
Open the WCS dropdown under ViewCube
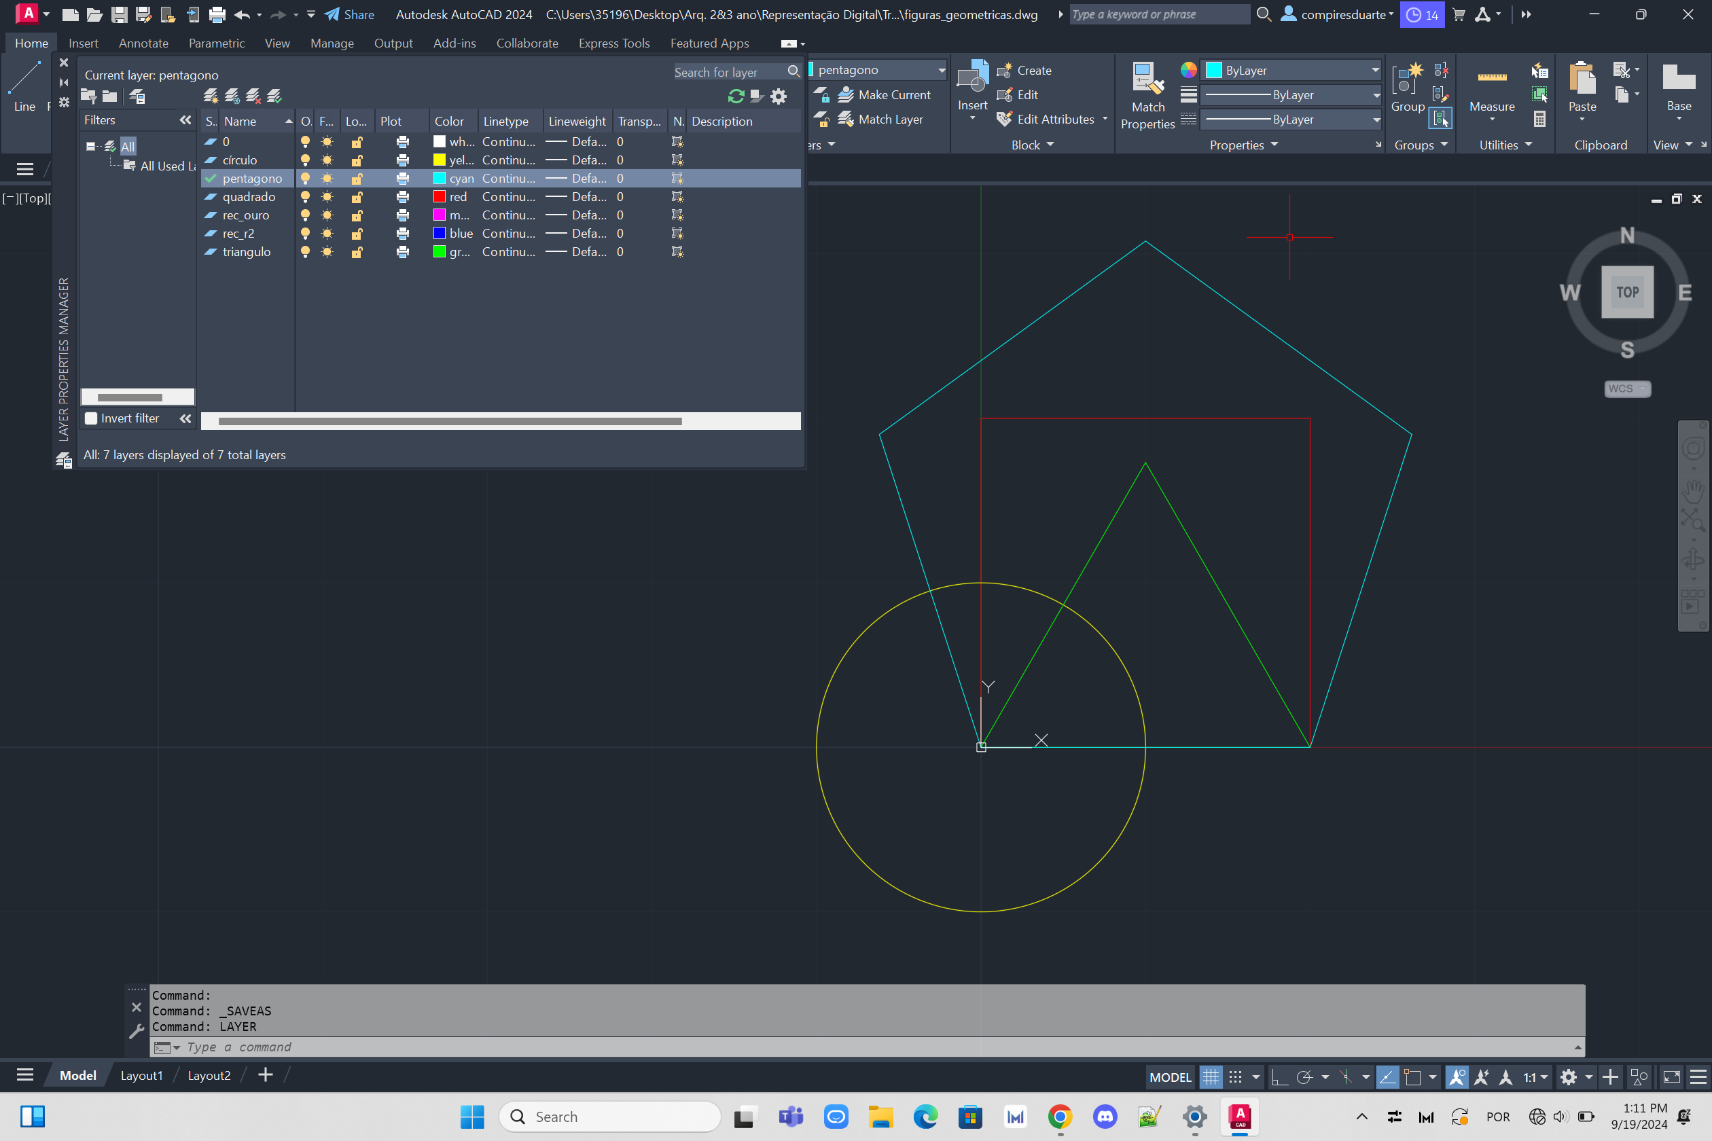[x=1627, y=388]
